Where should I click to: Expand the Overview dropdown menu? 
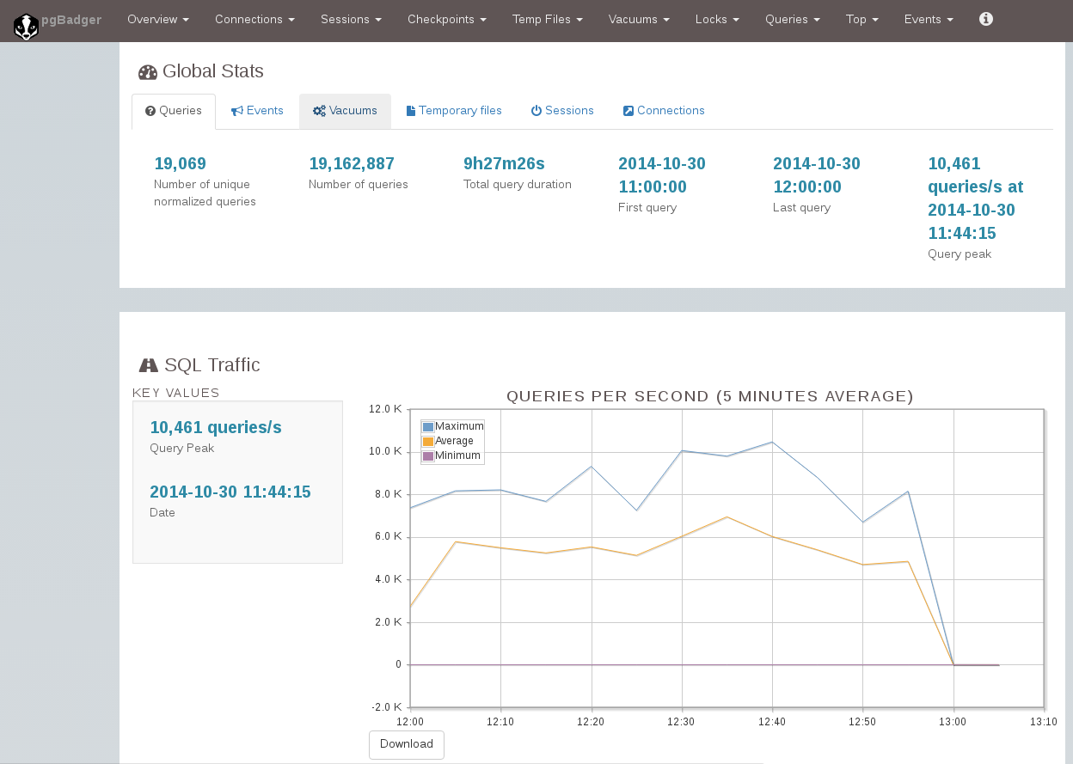click(x=158, y=19)
